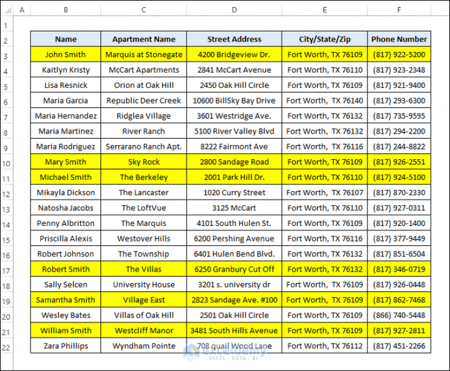Select the Maria Rodriguez cell
Image resolution: width=450 pixels, height=371 pixels.
[66, 146]
